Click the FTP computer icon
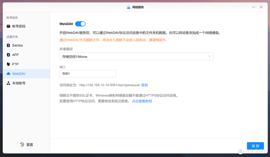Screen dimensions: 270x157 click(x=8, y=64)
